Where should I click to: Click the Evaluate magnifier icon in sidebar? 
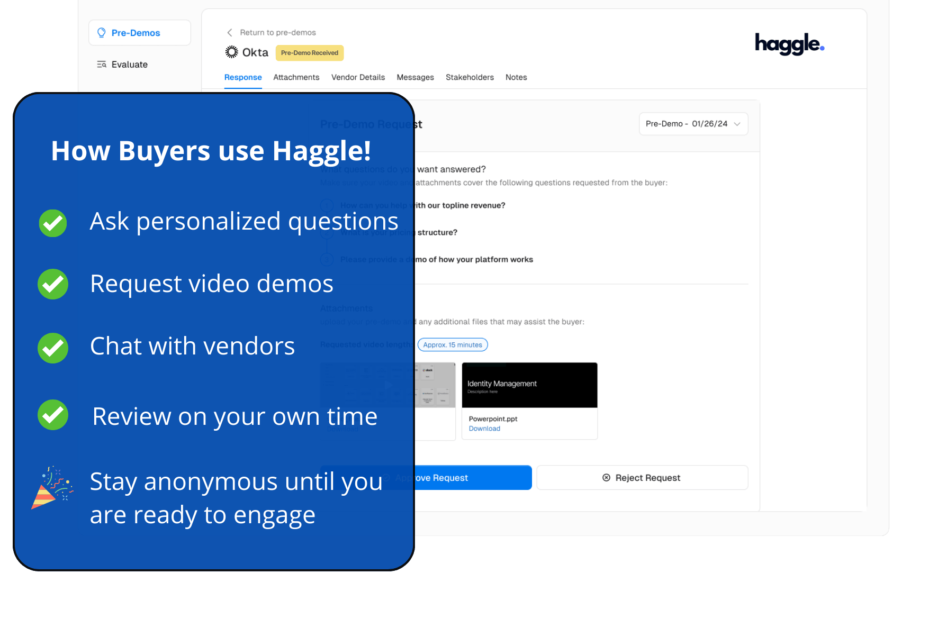coord(101,64)
